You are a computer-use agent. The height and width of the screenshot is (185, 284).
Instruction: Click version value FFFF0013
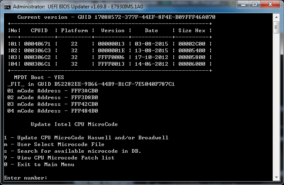[x=111, y=64]
